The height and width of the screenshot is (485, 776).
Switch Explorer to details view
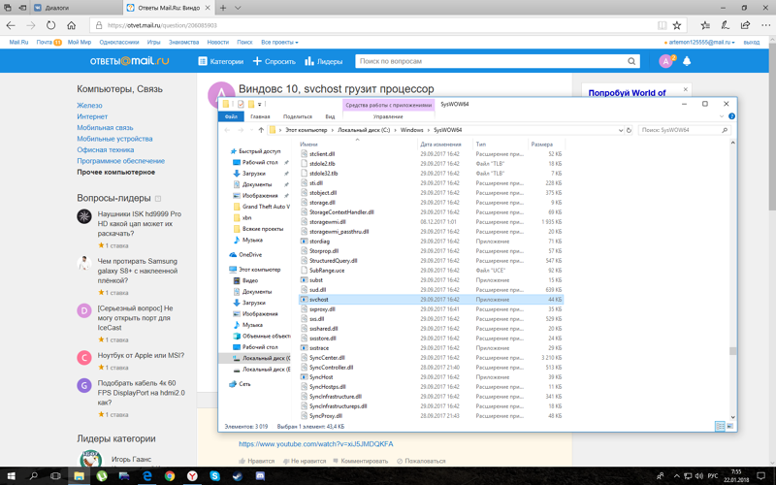coord(720,426)
